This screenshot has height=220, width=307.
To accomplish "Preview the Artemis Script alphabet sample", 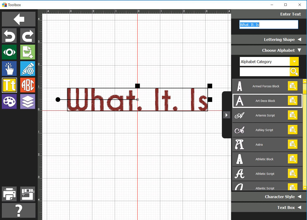I will point(292,115).
